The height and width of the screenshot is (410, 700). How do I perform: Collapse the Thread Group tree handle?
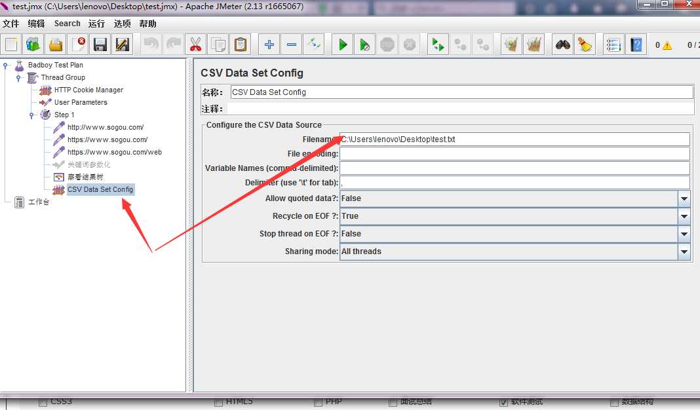(x=18, y=78)
